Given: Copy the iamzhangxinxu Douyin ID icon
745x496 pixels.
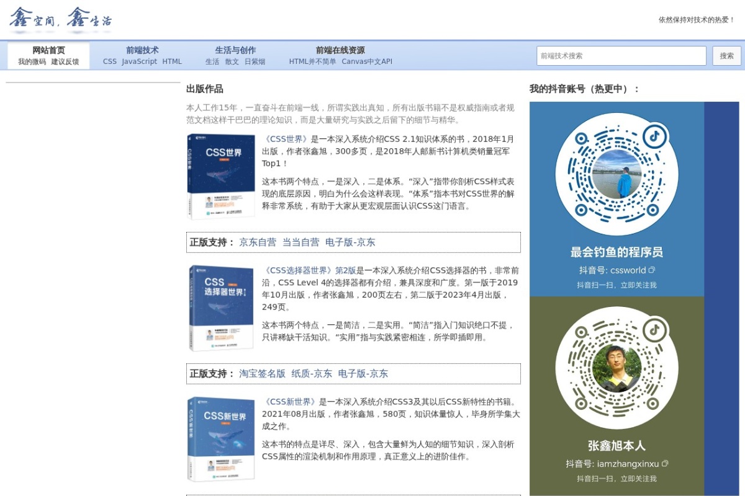Looking at the screenshot, I should 665,464.
